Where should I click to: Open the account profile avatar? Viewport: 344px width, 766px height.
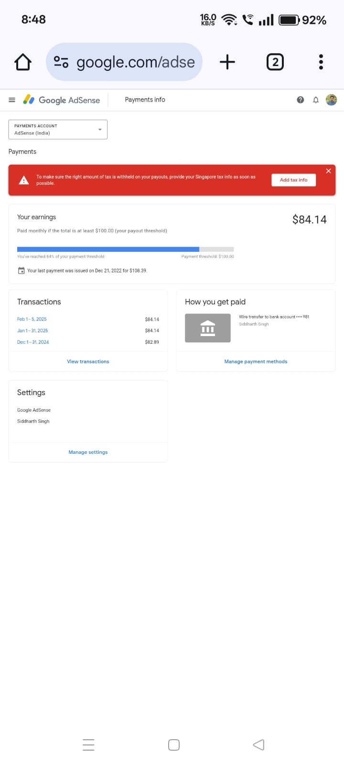click(x=331, y=100)
